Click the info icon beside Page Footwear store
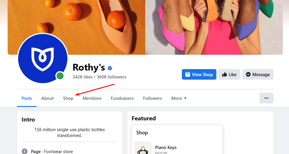Screen dimensions: 289x154 (25, 151)
